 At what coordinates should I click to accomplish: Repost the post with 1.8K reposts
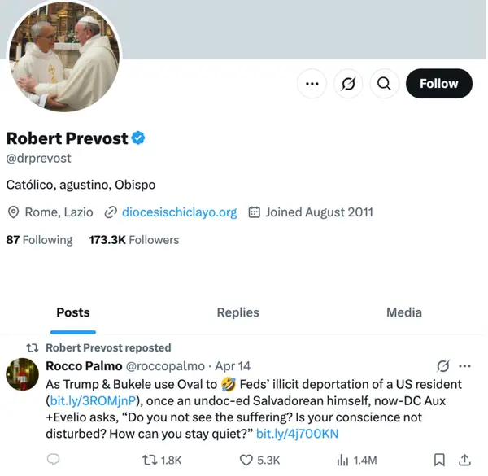[162, 460]
